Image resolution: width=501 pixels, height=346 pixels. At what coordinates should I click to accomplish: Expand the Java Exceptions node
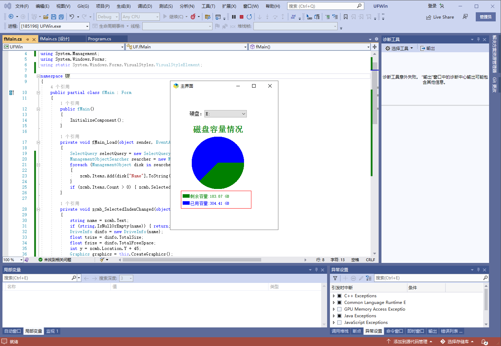[334, 316]
